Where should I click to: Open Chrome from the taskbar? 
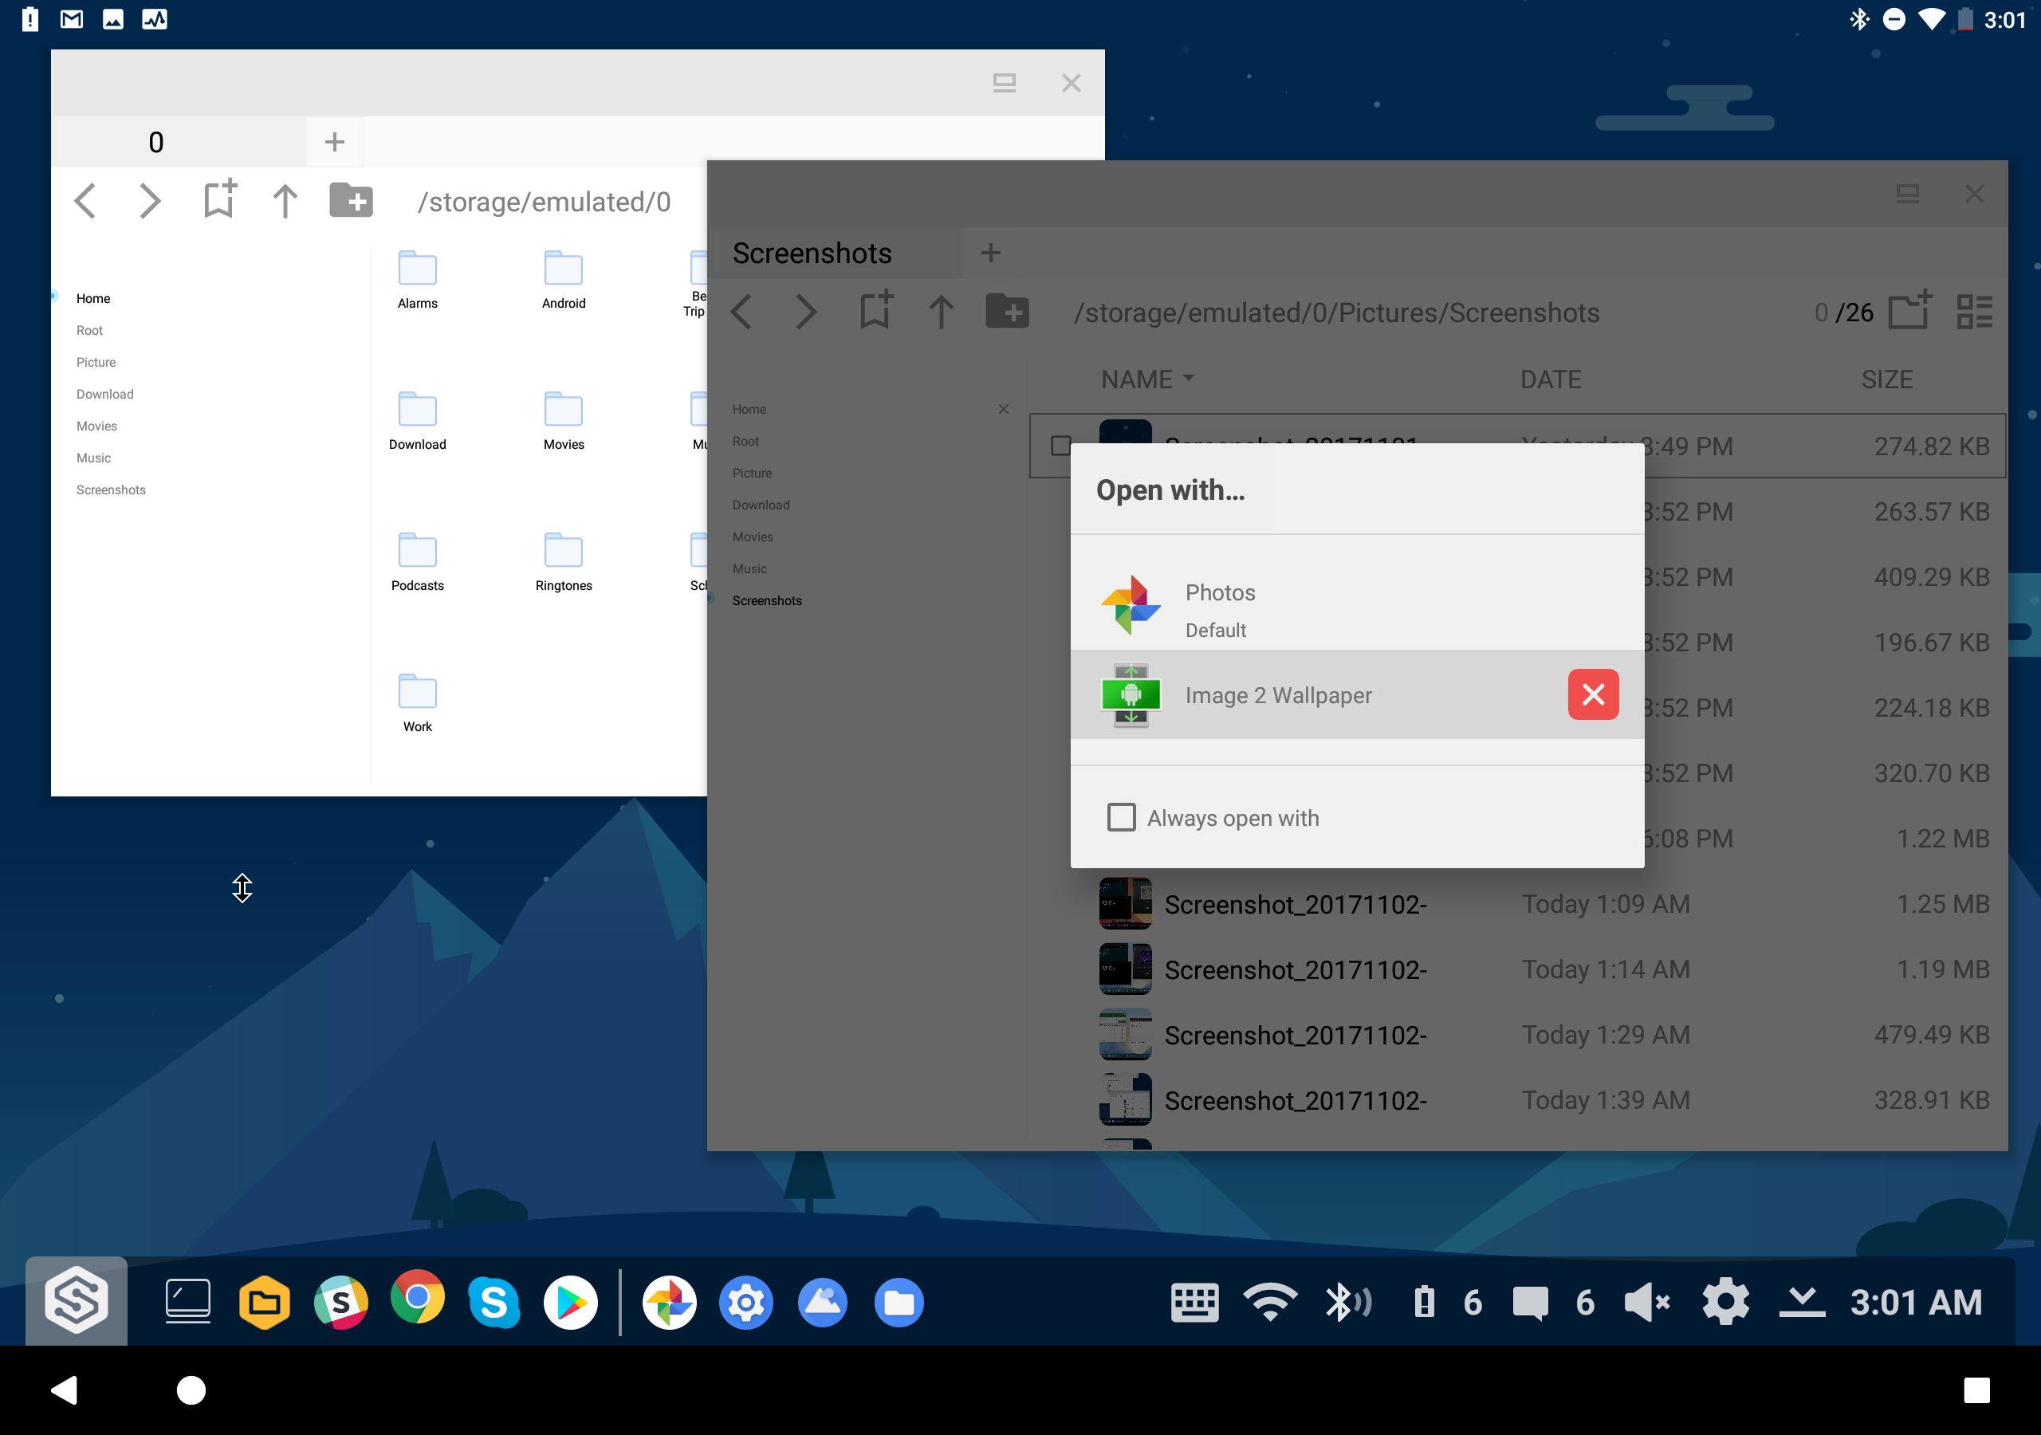[417, 1301]
